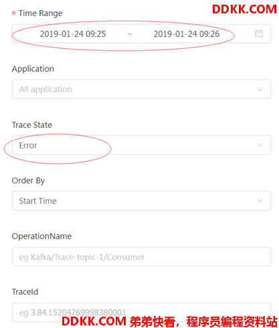This screenshot has width=279, height=328.
Task: Click the Order By label
Action: [x=28, y=180]
